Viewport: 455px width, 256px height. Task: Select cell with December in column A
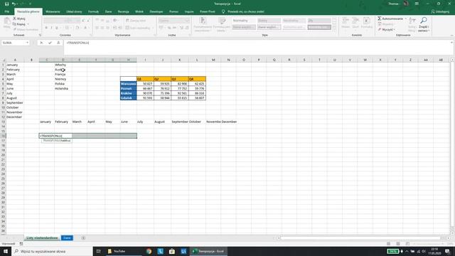(x=15, y=117)
